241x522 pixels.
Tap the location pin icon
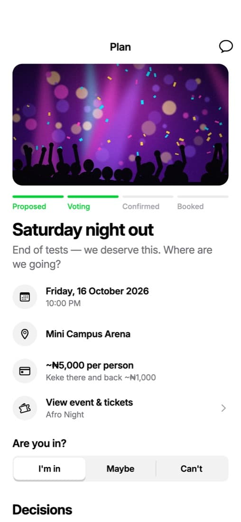pos(25,334)
